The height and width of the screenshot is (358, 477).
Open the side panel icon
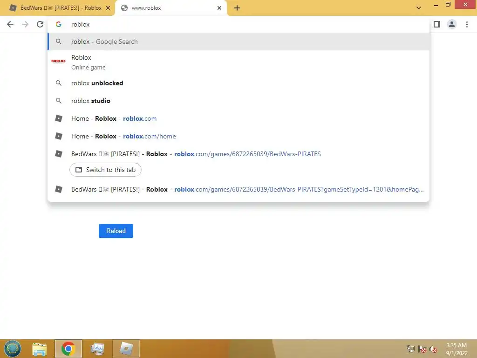point(437,24)
